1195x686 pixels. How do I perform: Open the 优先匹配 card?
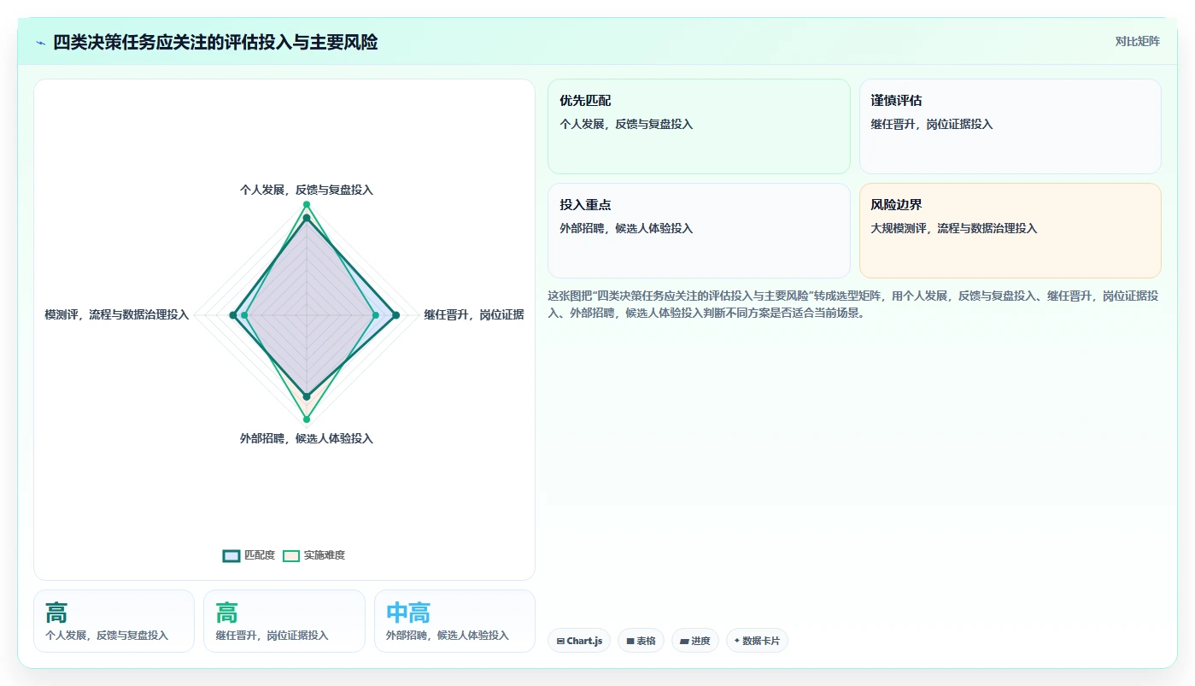tap(699, 126)
